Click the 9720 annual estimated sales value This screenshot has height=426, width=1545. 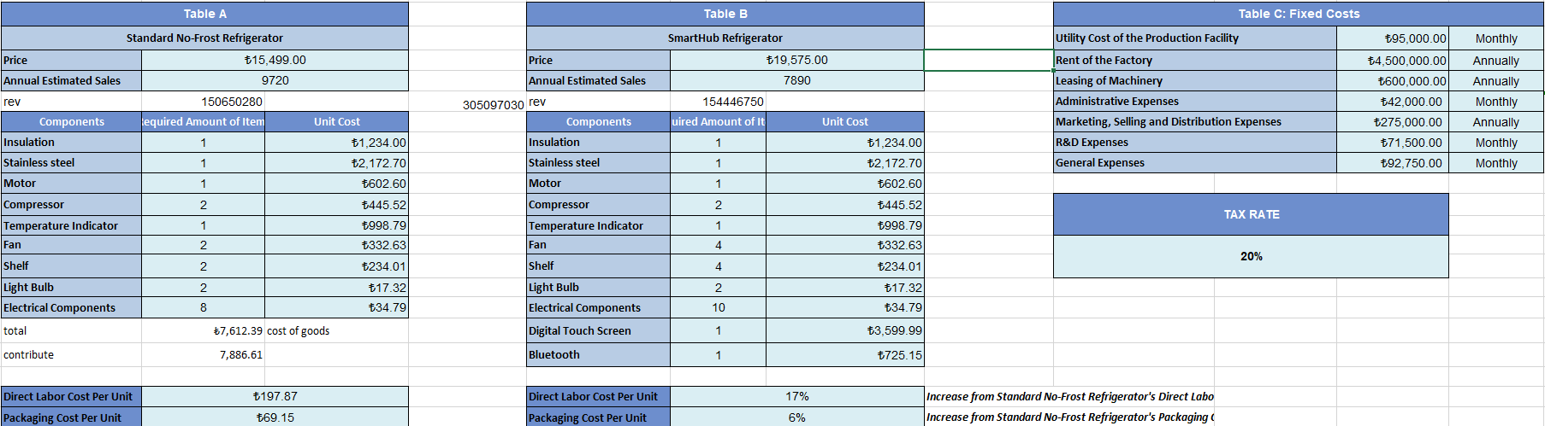point(275,80)
